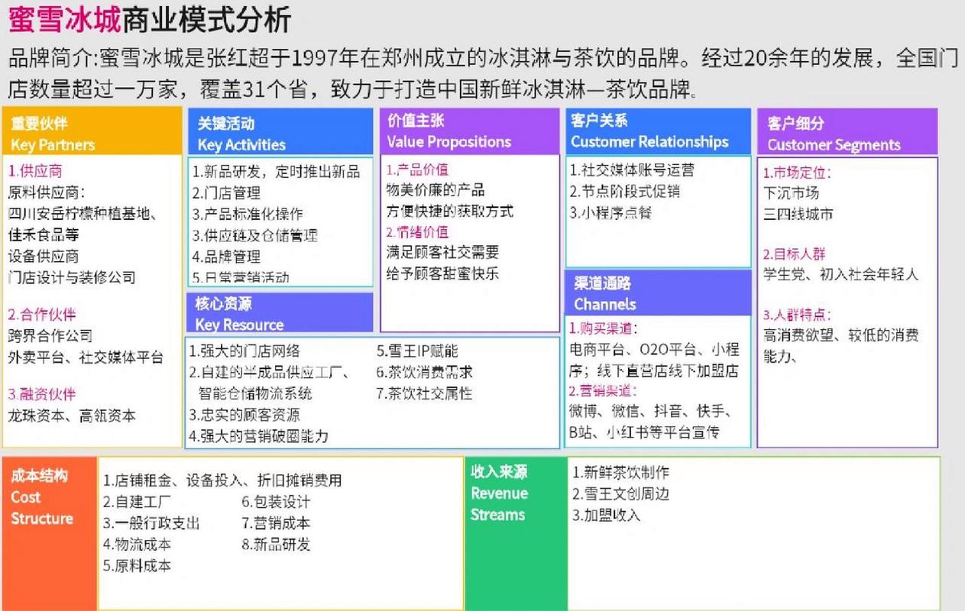Select the line 物美价廉的产品
This screenshot has width=965, height=611.
coord(436,190)
